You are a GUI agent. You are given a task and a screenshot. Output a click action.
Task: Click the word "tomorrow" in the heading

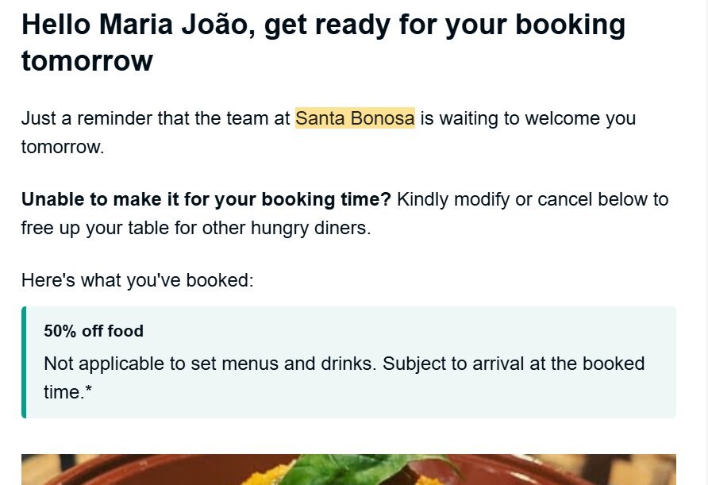tap(87, 61)
